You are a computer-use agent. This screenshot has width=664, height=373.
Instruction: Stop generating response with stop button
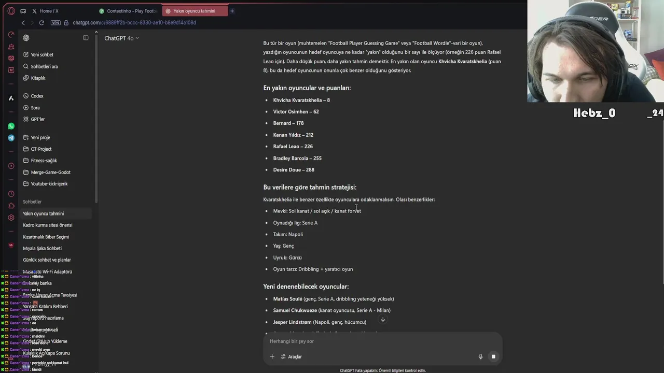[493, 356]
